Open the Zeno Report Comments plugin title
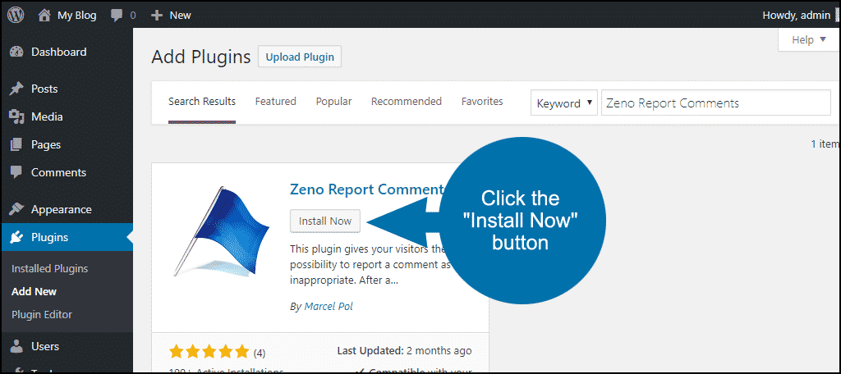 tap(367, 189)
